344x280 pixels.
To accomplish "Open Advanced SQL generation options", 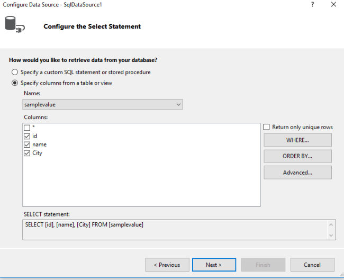I will tap(297, 173).
